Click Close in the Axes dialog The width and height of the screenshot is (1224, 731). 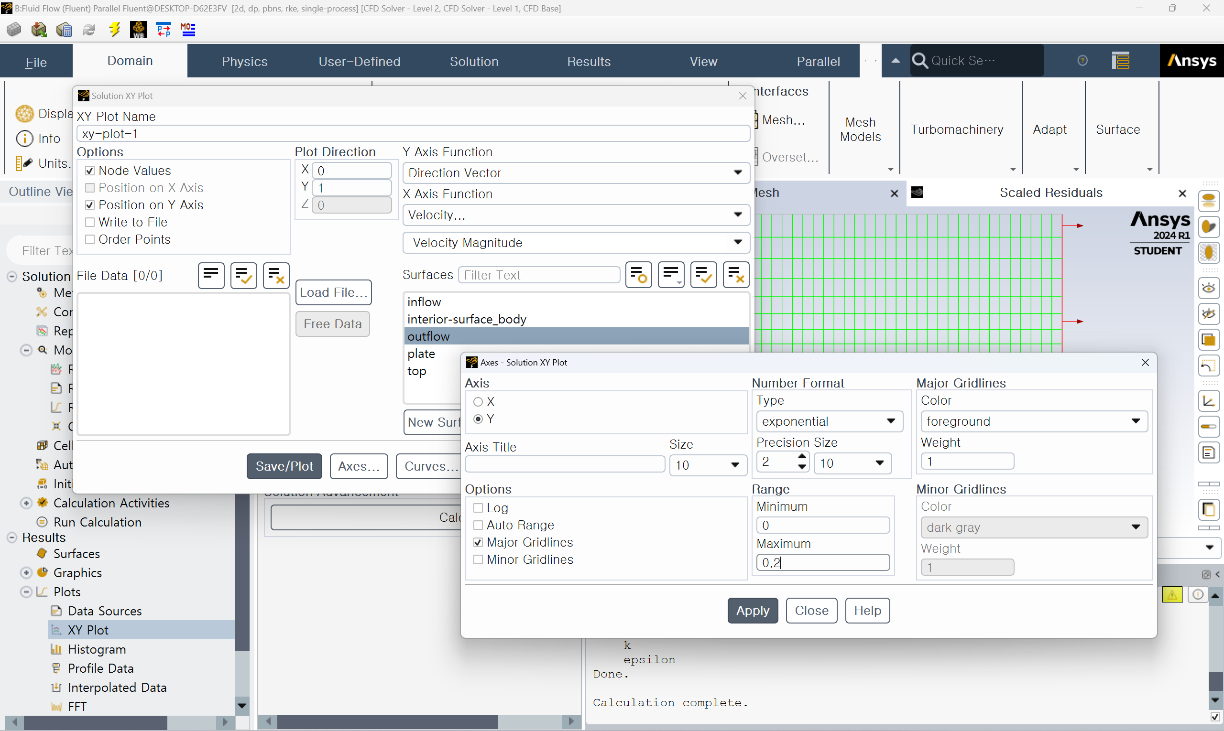pyautogui.click(x=811, y=610)
